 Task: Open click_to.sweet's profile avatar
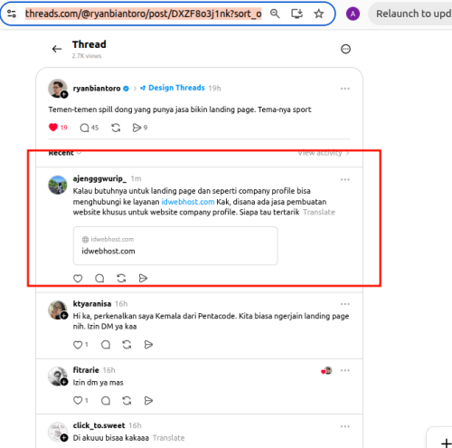58,432
